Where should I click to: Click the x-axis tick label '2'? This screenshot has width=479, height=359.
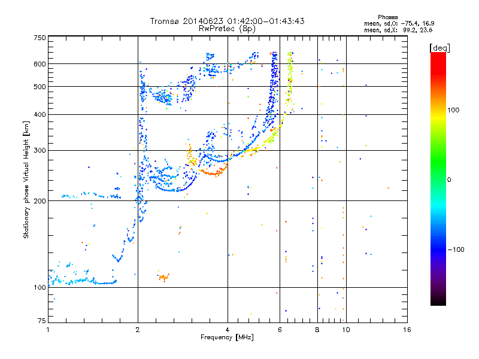(138, 330)
